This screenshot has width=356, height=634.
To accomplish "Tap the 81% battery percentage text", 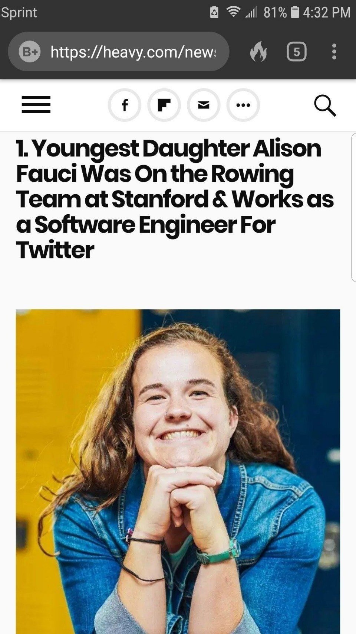I will tap(275, 13).
